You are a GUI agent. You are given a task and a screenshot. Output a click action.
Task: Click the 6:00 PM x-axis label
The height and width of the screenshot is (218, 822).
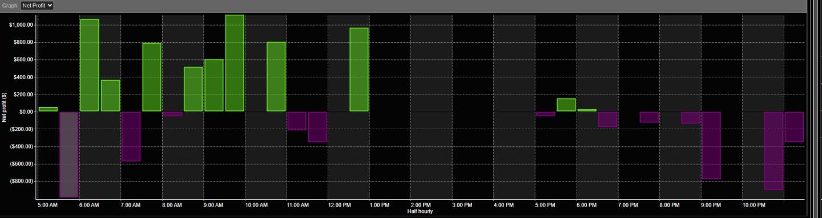587,204
